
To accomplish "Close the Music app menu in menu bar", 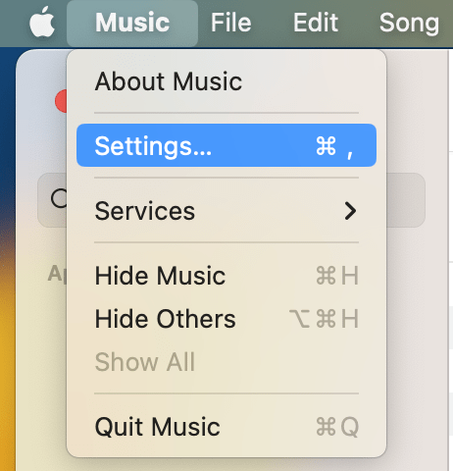I will [x=132, y=23].
